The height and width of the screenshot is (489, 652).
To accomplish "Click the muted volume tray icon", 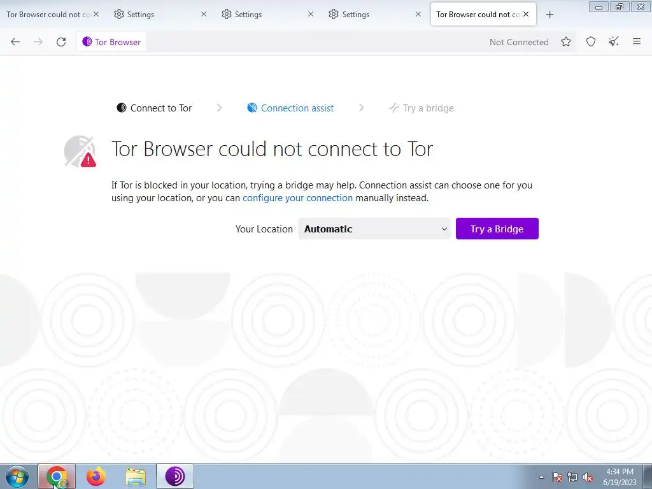I will [588, 477].
